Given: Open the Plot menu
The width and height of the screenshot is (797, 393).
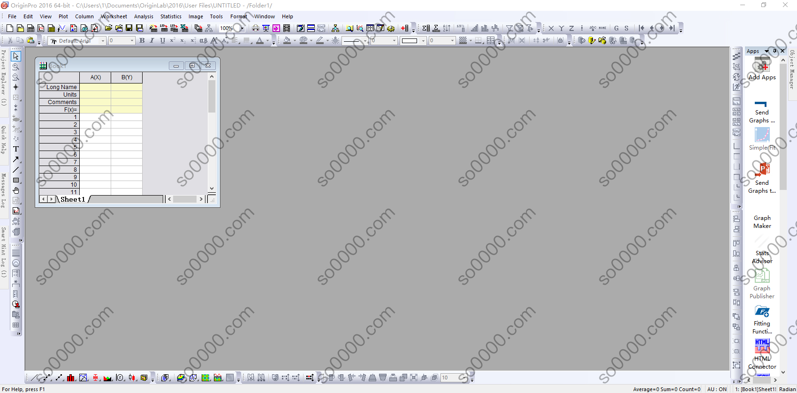Looking at the screenshot, I should point(63,16).
